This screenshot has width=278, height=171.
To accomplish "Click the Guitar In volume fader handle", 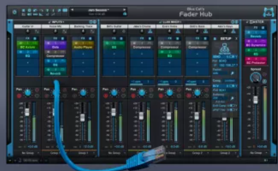I will coord(27,112).
